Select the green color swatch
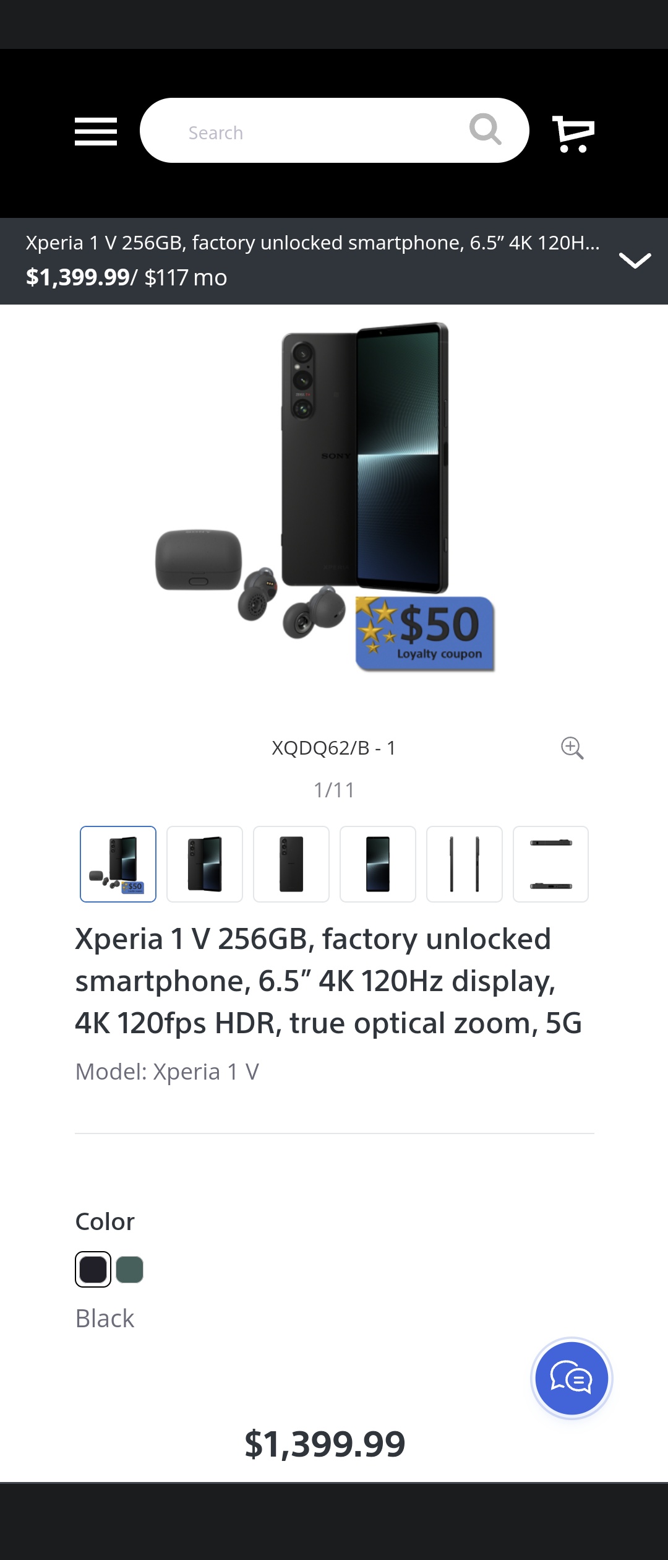The width and height of the screenshot is (668, 1560). pos(130,1269)
